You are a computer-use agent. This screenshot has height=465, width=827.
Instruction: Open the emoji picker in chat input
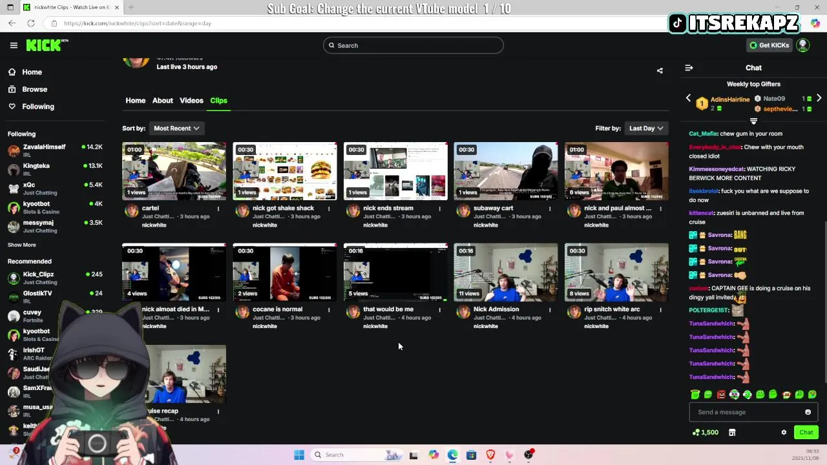coord(808,412)
